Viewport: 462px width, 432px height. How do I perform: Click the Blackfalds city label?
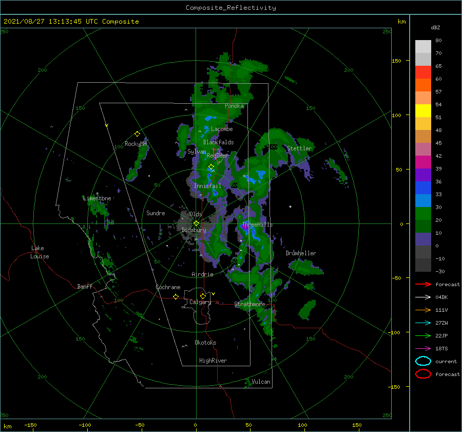point(218,142)
